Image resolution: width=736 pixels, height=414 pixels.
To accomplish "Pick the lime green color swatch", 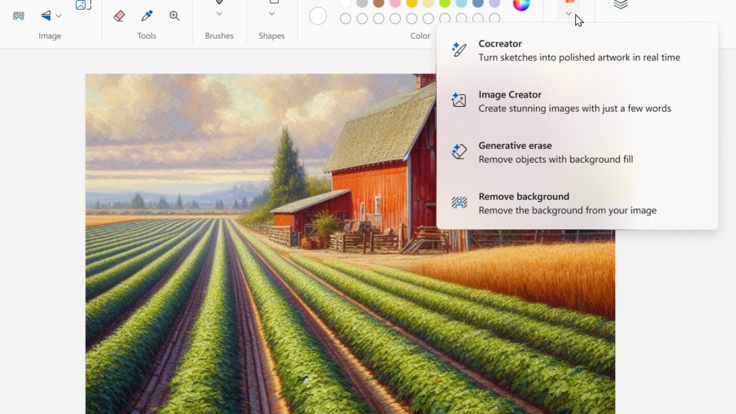I will 445,4.
